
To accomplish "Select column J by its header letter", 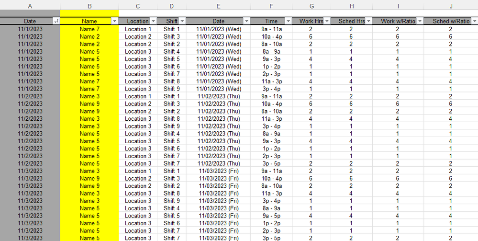I will point(451,6).
